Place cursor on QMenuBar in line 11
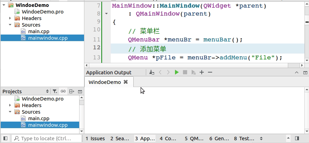 tap(144, 40)
